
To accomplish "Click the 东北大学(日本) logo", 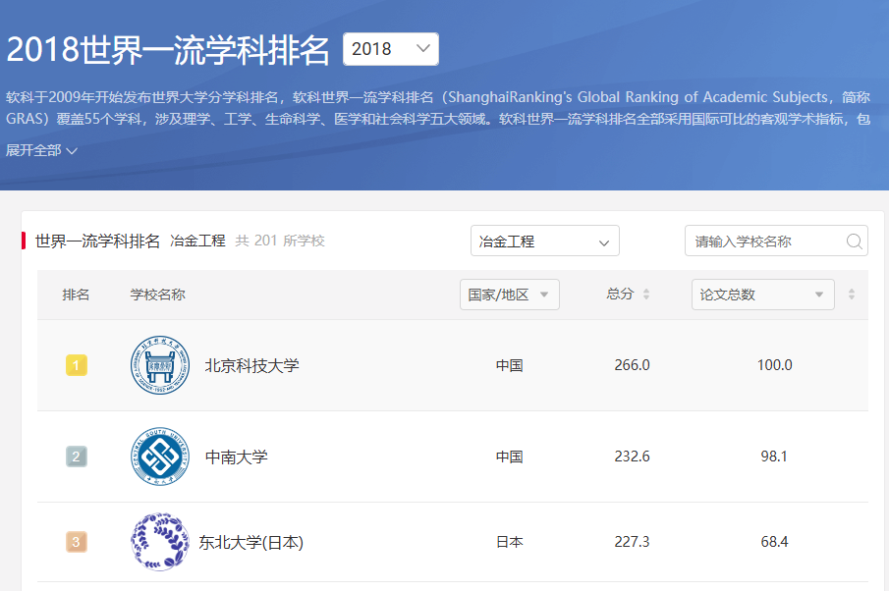I will coord(160,542).
